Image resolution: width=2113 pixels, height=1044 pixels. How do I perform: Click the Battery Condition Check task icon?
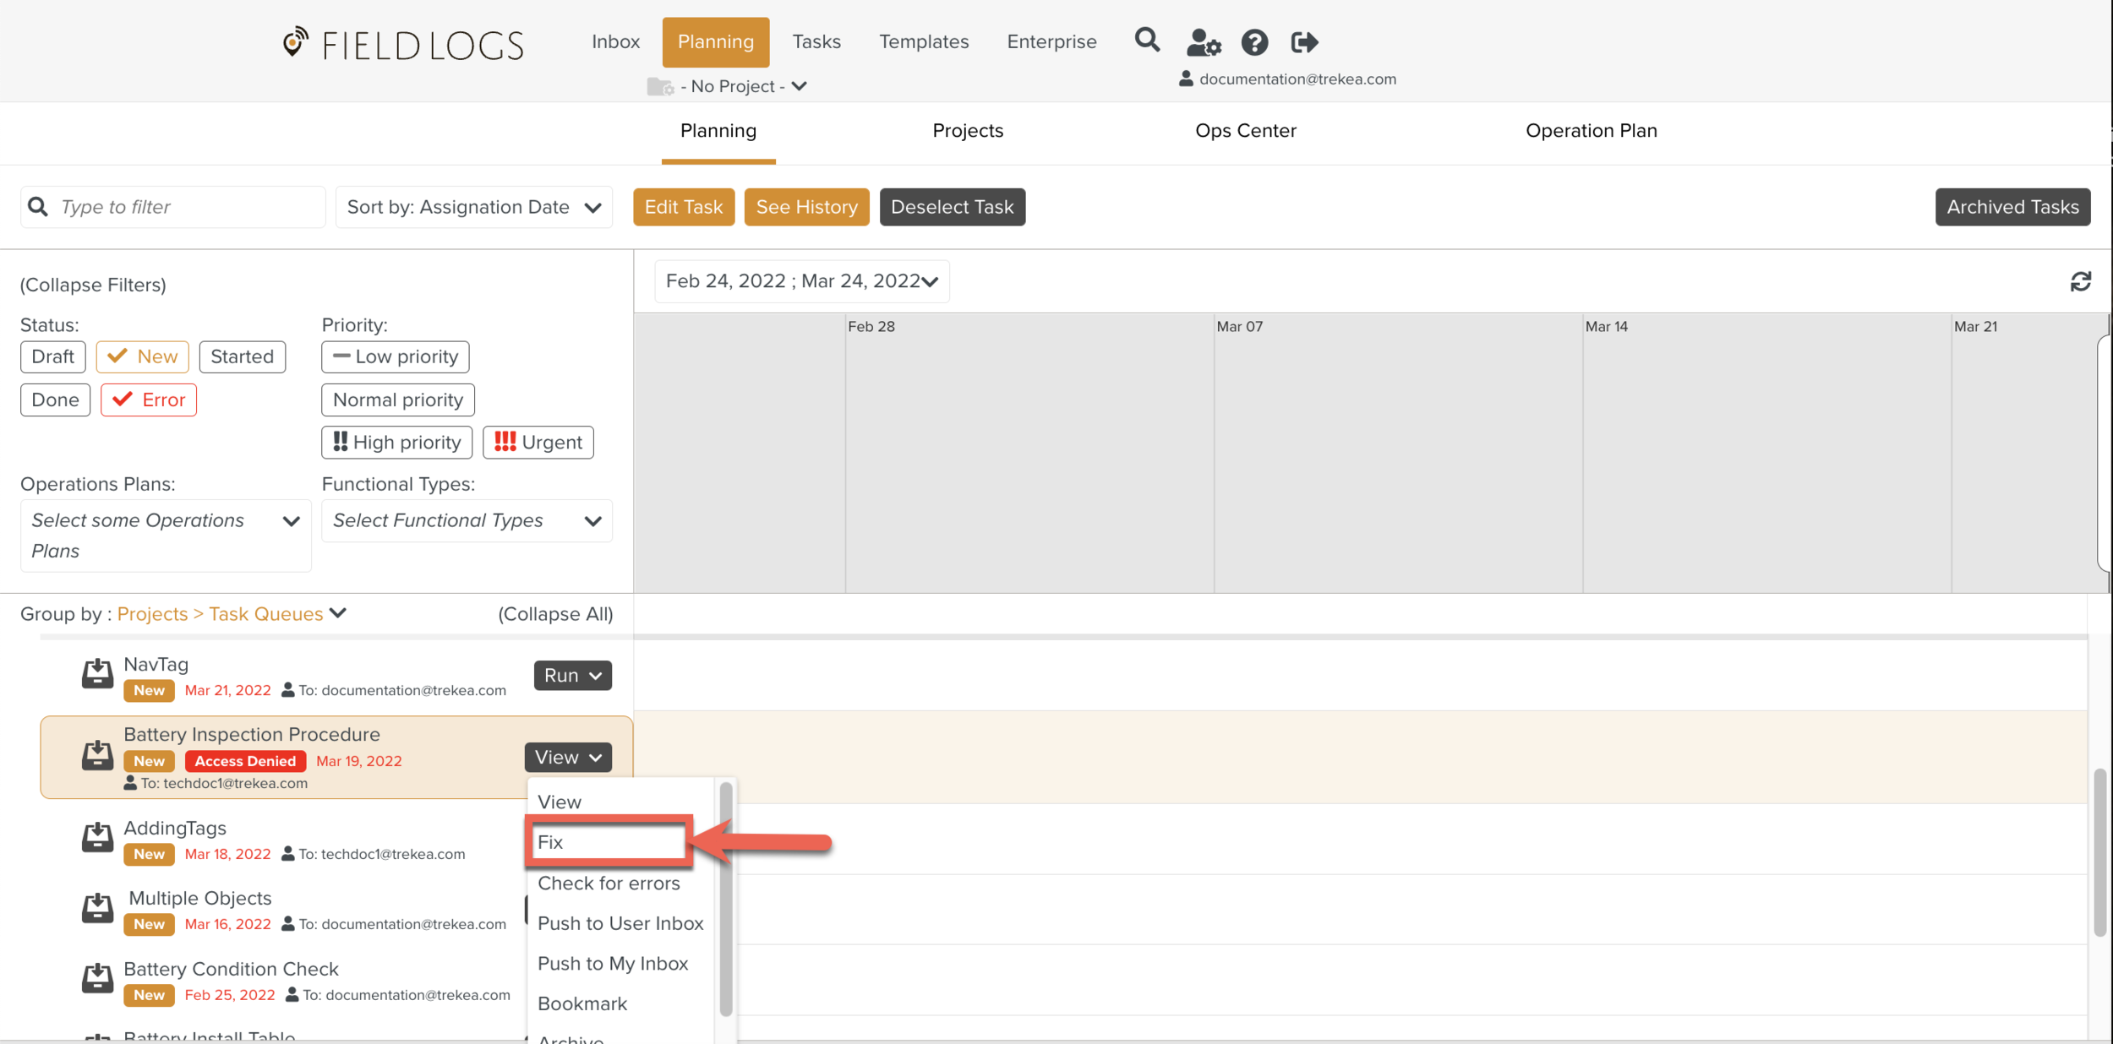pyautogui.click(x=97, y=978)
